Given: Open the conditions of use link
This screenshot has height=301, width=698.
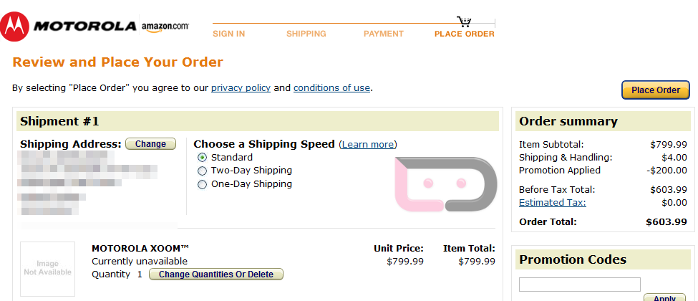Looking at the screenshot, I should [331, 88].
